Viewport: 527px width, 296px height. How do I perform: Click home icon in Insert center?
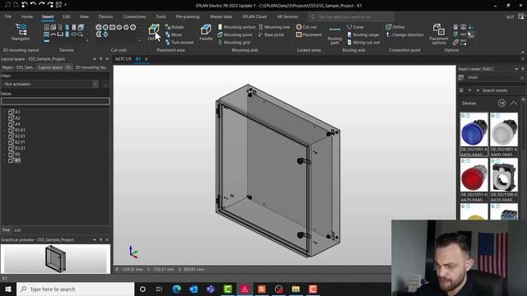pyautogui.click(x=461, y=90)
